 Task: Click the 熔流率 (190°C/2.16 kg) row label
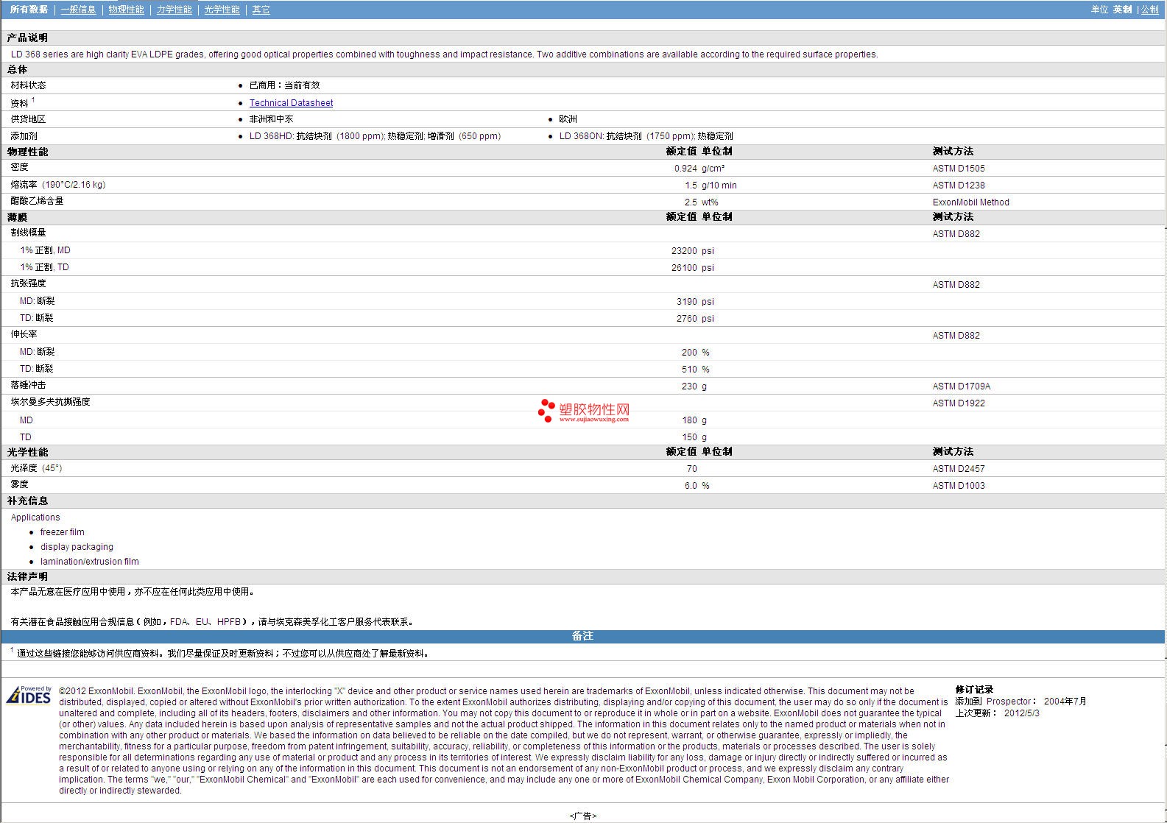58,185
